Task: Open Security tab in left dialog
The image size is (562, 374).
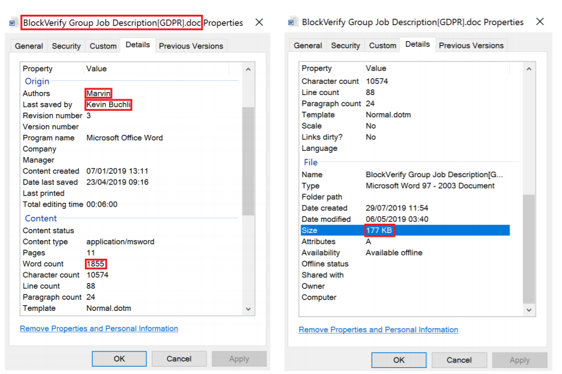Action: tap(66, 46)
